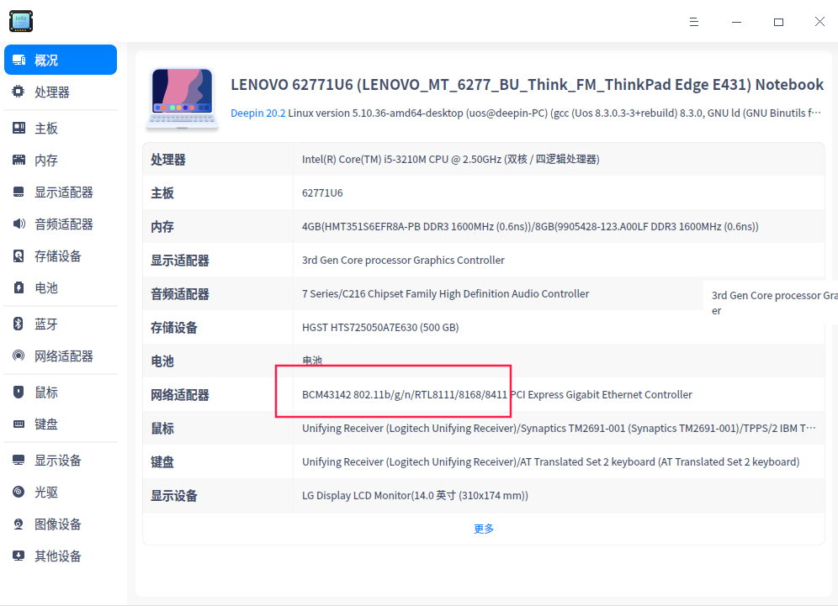Click the 存储设备 storage devices icon

coord(18,256)
